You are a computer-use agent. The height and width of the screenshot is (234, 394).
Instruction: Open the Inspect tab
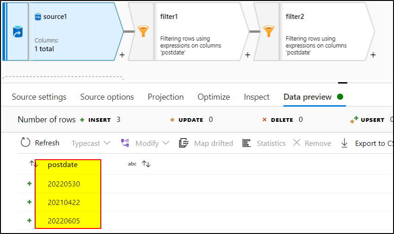coord(257,97)
